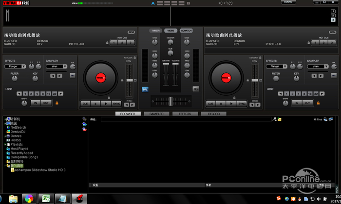Toggle the left hot cue lock
The height and width of the screenshot is (204, 341).
[107, 43]
